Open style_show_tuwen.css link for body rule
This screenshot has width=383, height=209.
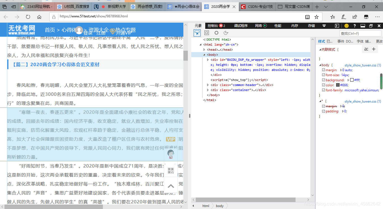pos(363,65)
